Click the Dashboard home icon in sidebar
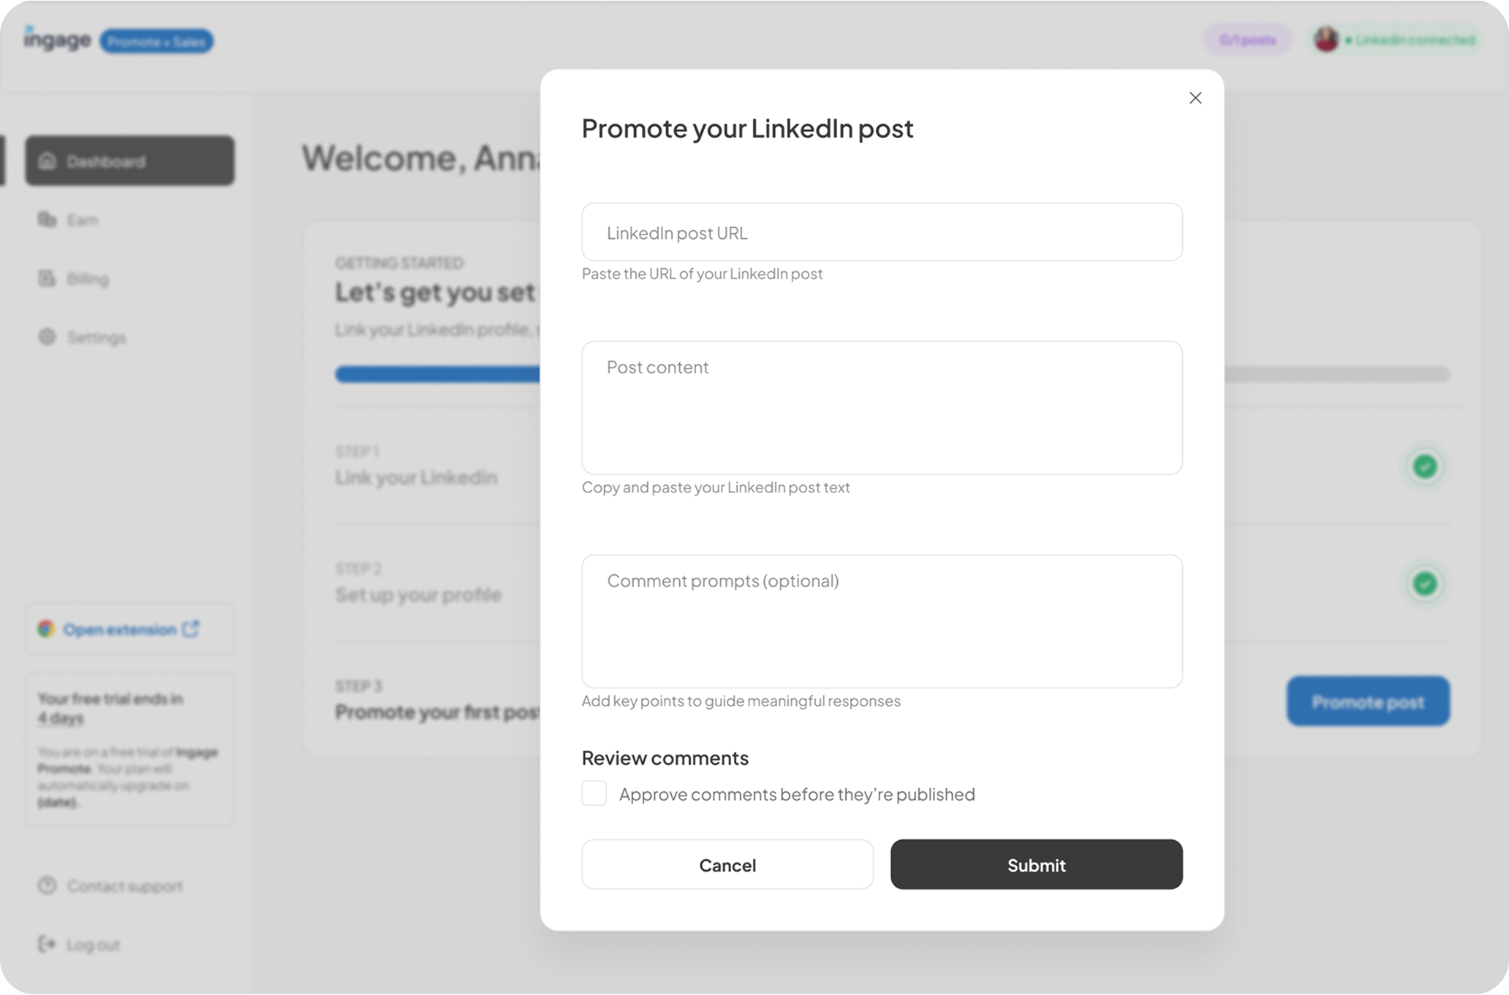 tap(48, 161)
